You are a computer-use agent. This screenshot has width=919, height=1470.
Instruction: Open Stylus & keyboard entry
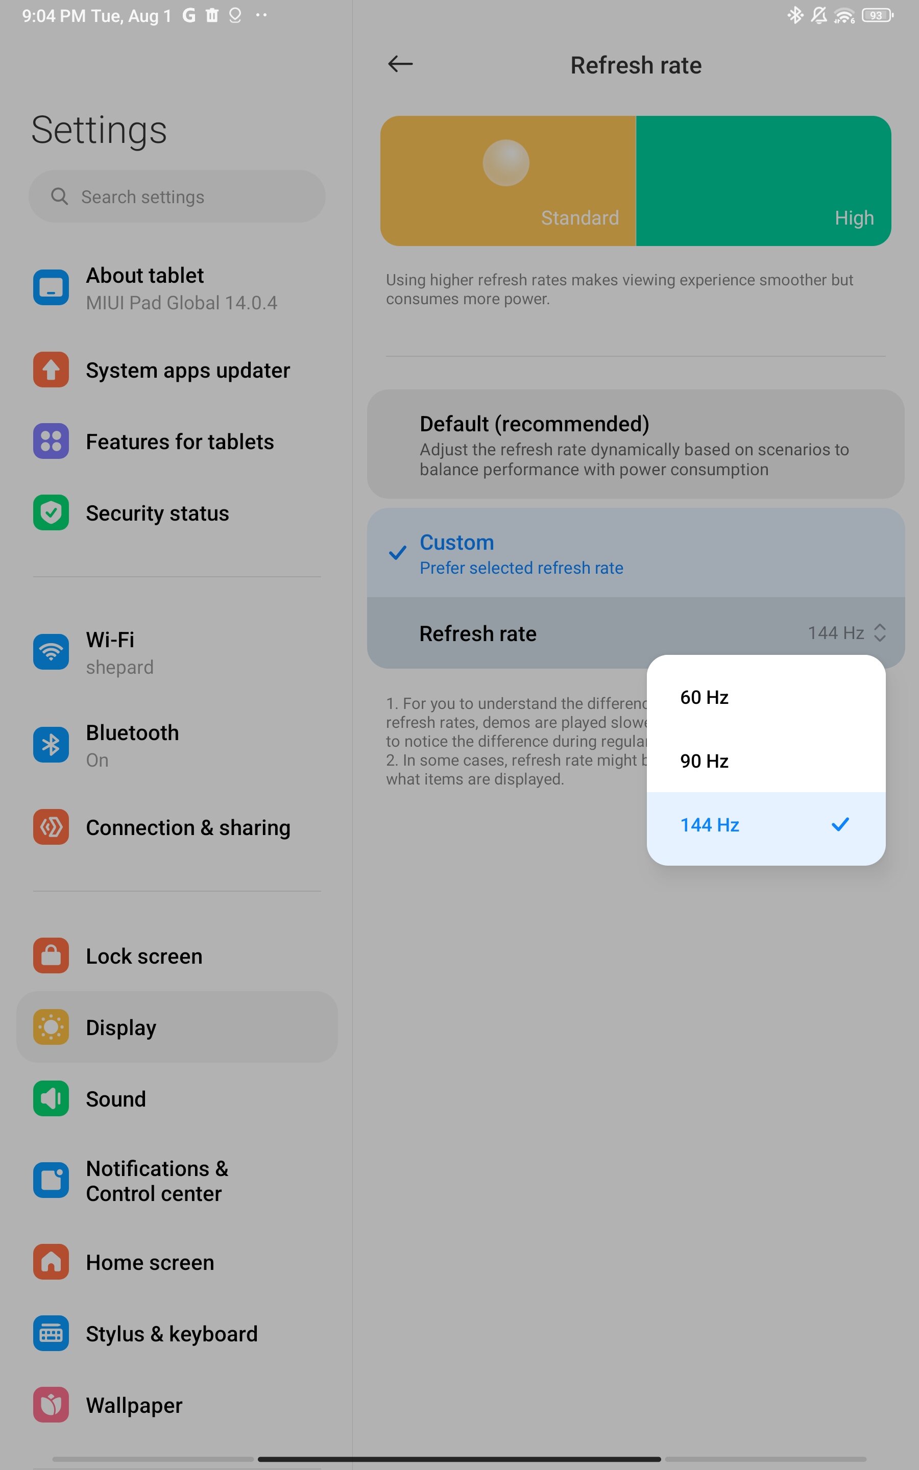point(177,1334)
